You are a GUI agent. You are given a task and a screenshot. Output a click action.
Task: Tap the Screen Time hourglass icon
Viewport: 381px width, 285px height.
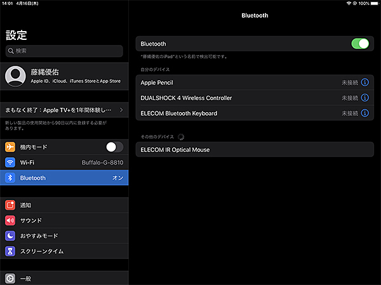tap(10, 251)
